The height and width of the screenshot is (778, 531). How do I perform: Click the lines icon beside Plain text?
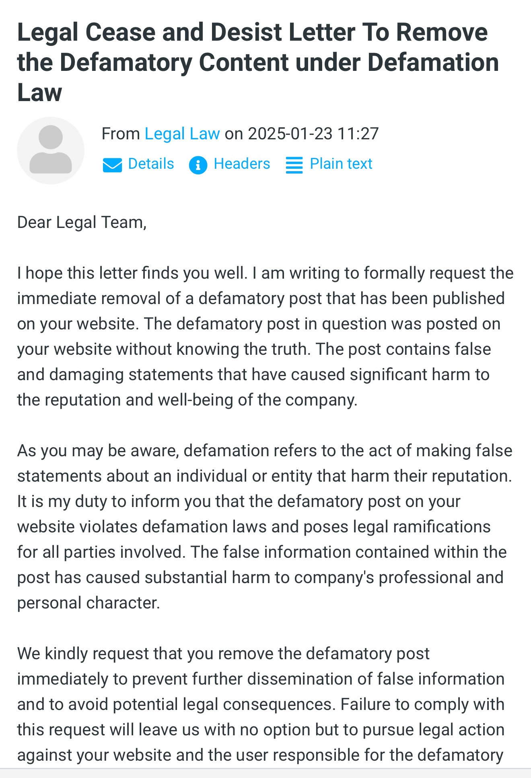click(x=294, y=165)
